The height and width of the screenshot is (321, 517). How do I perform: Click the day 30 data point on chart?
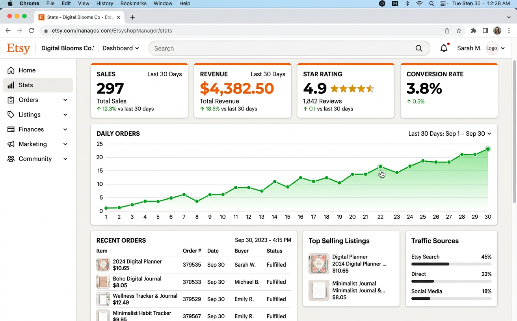[x=488, y=149]
